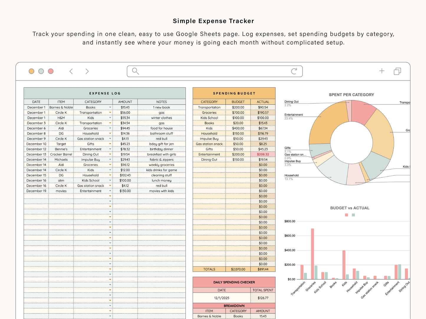Viewport: 426px width, 319px height.
Task: Select the red Entertainment actual cell showing $208.32
Action: coord(263,154)
